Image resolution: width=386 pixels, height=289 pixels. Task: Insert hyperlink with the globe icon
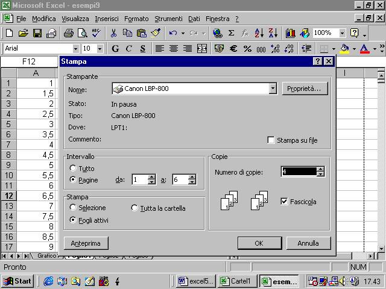click(x=218, y=33)
